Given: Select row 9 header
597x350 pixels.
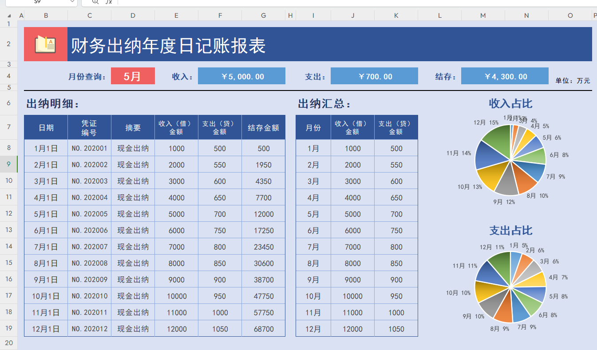Looking at the screenshot, I should click(x=9, y=164).
